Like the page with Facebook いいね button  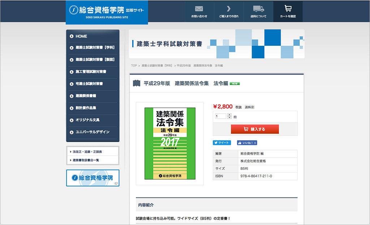pos(247,143)
